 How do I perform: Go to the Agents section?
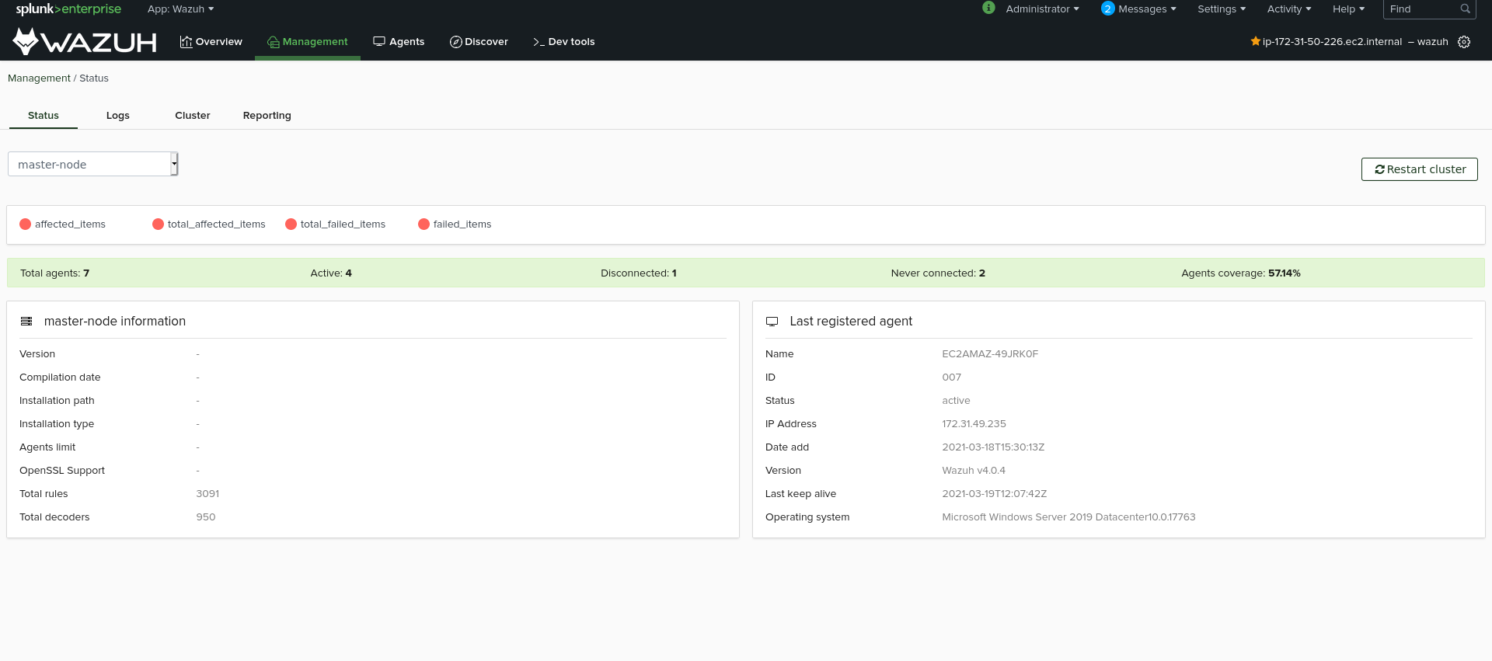tap(399, 42)
